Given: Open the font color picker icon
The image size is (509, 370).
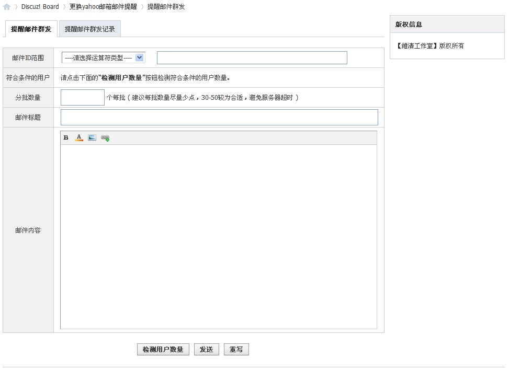Looking at the screenshot, I should coord(79,137).
